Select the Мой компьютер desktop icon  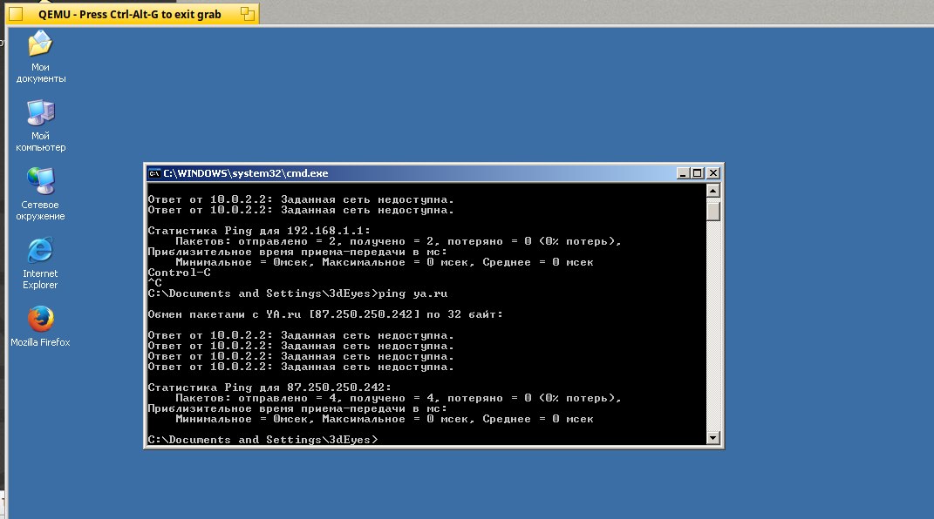click(x=40, y=125)
